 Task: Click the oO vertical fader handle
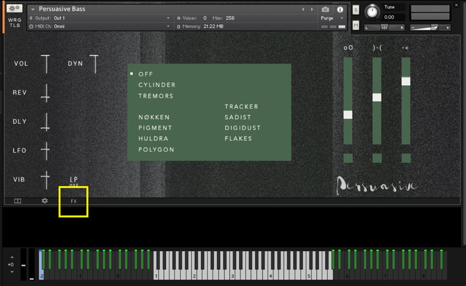pyautogui.click(x=348, y=115)
